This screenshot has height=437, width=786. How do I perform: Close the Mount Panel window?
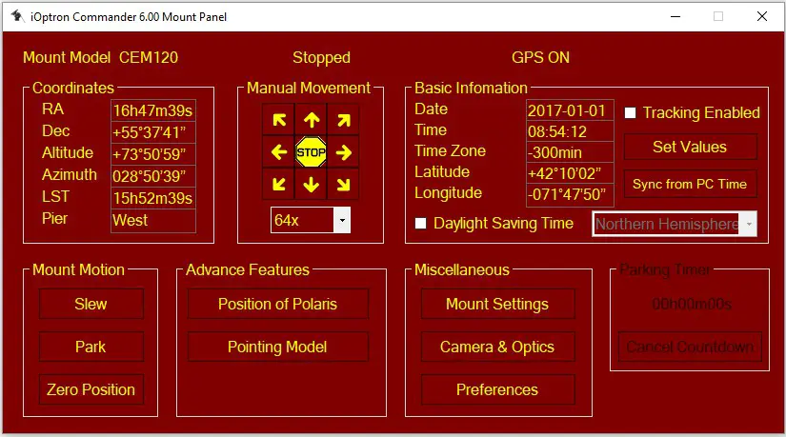point(762,16)
